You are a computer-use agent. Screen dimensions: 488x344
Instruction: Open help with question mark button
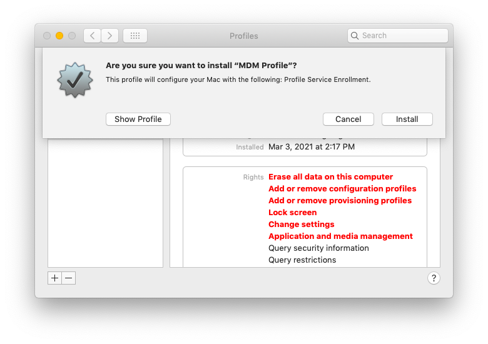tap(434, 278)
